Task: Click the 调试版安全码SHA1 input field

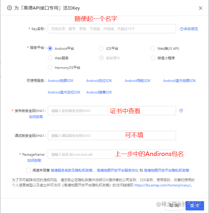Action: click(112, 135)
